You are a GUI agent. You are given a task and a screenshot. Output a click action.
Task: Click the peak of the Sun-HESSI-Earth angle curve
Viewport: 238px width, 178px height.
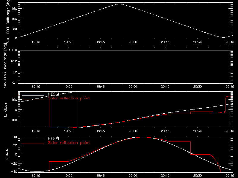pyautogui.click(x=120, y=4)
